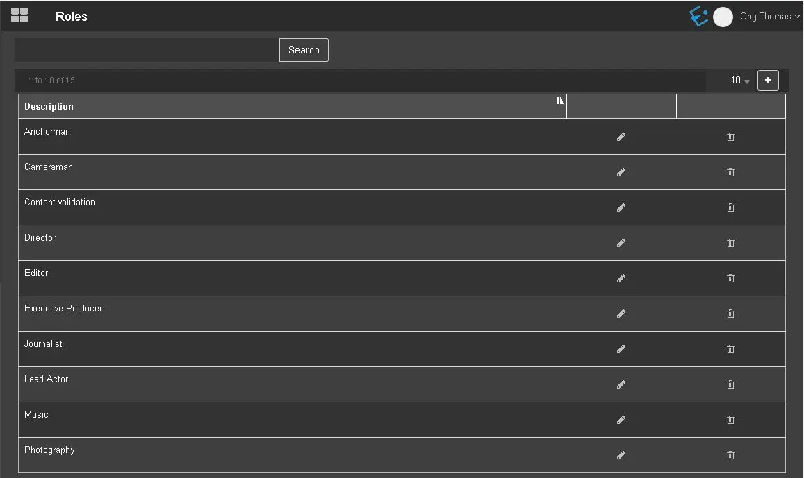
Task: Click the Search button
Action: pos(304,50)
